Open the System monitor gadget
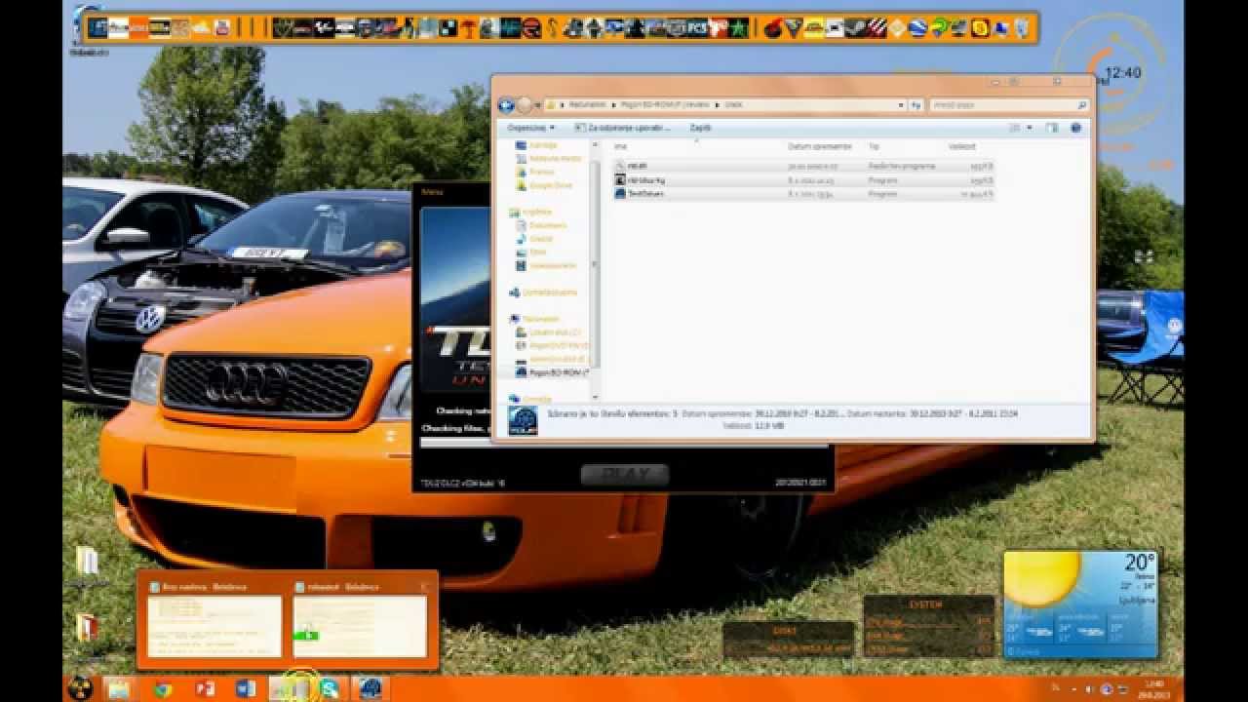Image resolution: width=1248 pixels, height=702 pixels. [929, 626]
